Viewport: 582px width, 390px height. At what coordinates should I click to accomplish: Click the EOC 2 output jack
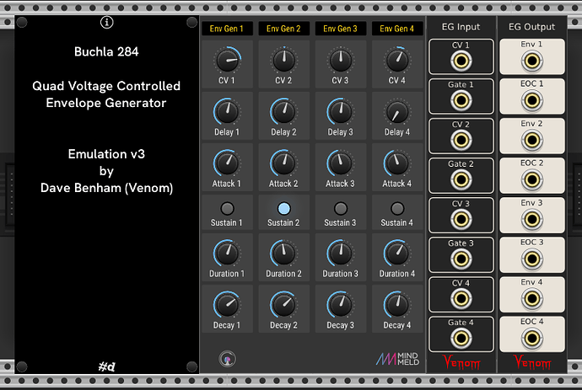(532, 179)
